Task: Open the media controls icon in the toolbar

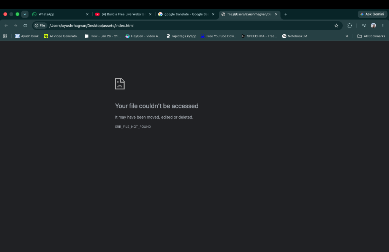Action: tap(364, 25)
